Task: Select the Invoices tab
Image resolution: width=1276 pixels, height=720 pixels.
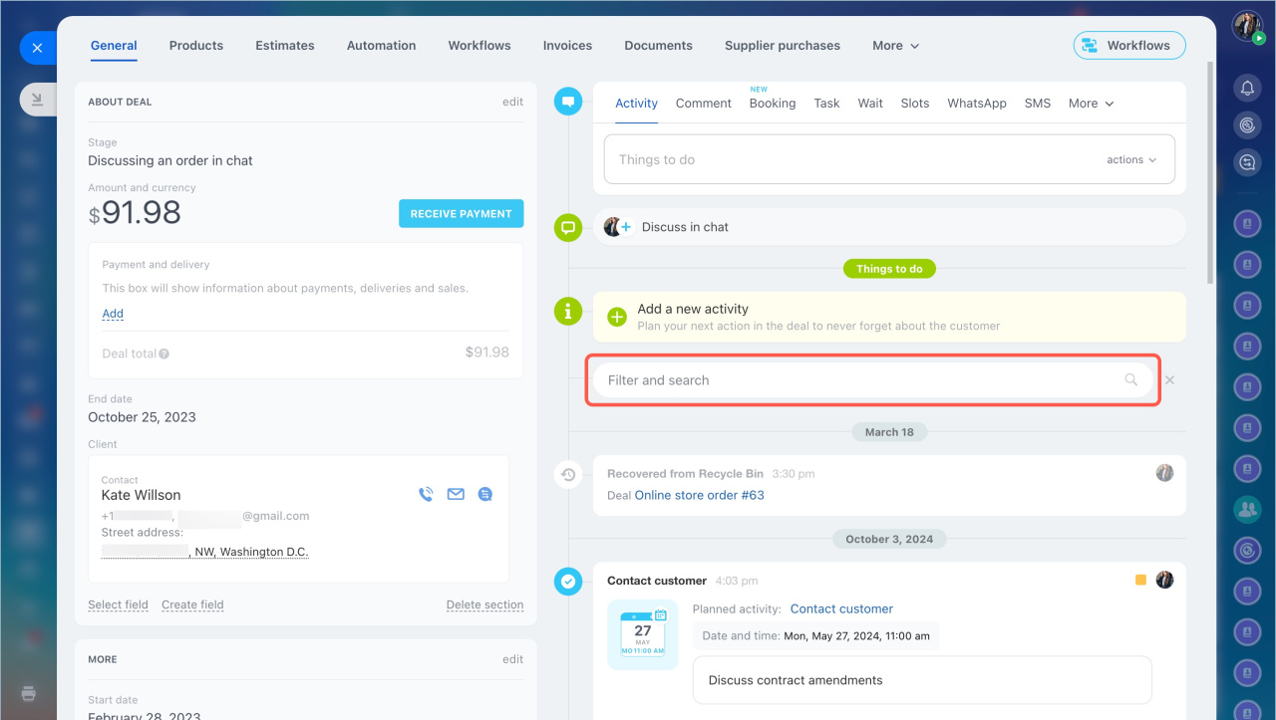Action: point(567,46)
